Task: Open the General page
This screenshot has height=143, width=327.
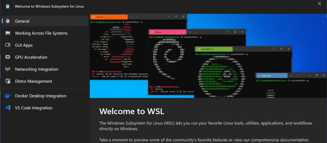Action: coord(45,21)
